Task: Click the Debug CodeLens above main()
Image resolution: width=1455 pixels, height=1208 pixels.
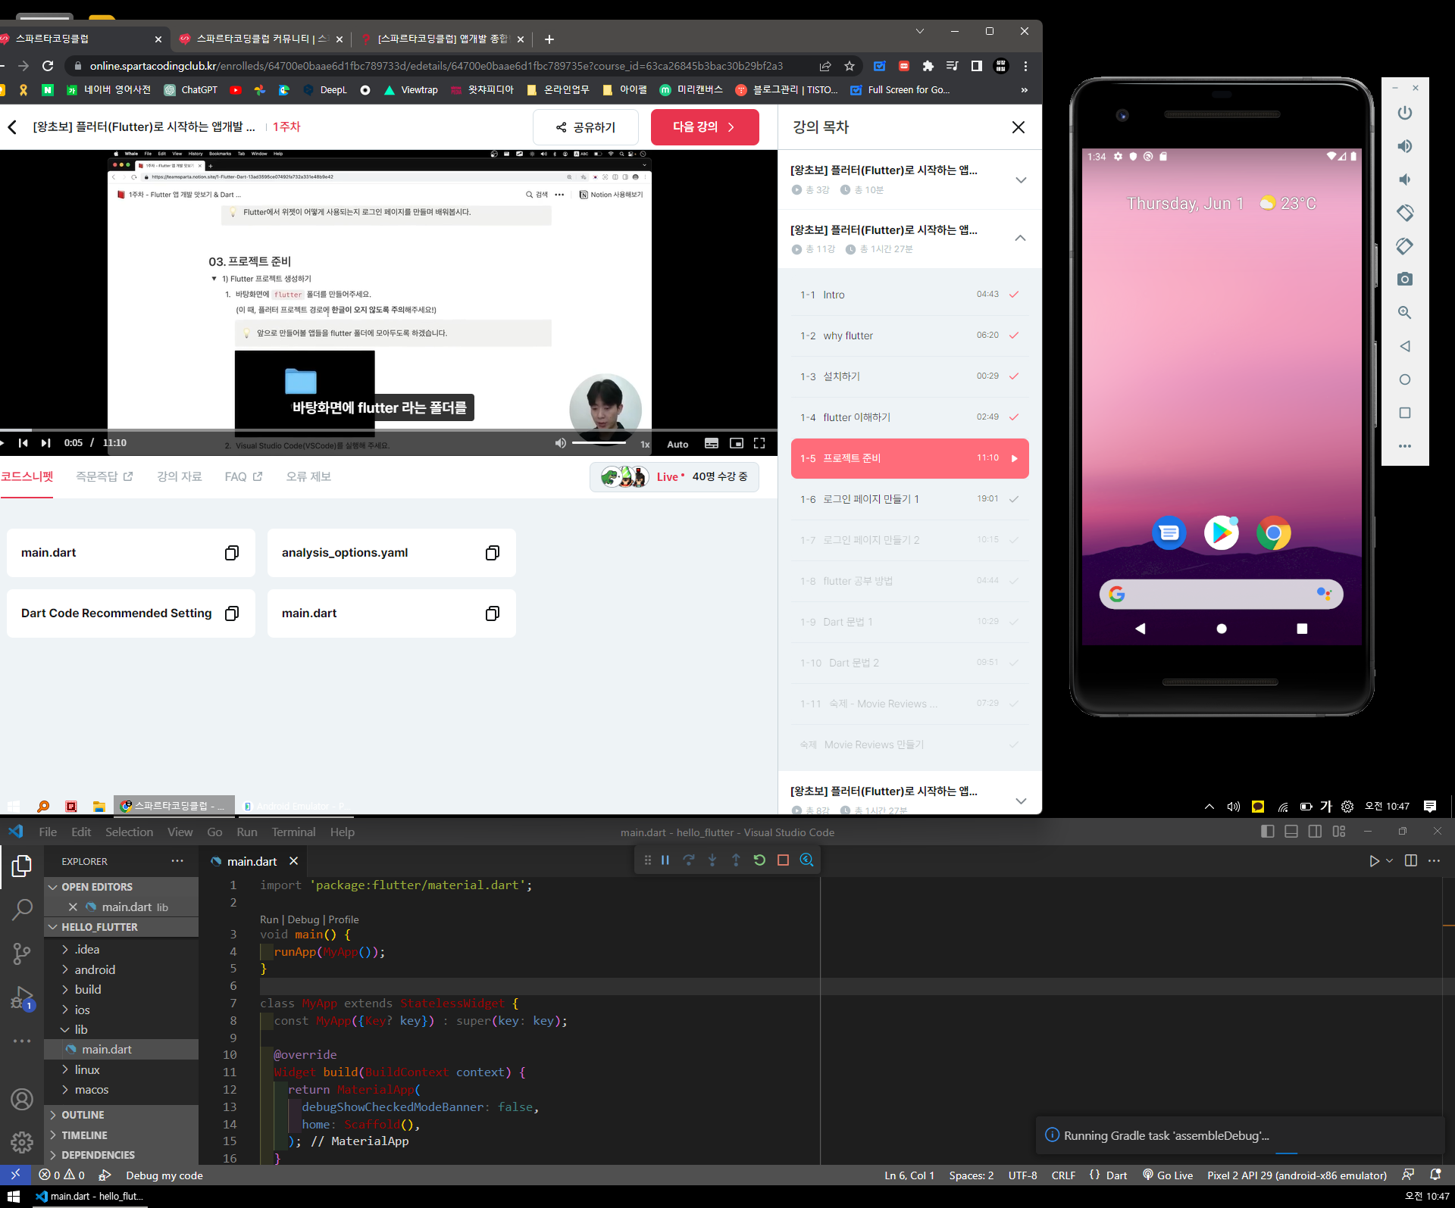Action: coord(303,919)
